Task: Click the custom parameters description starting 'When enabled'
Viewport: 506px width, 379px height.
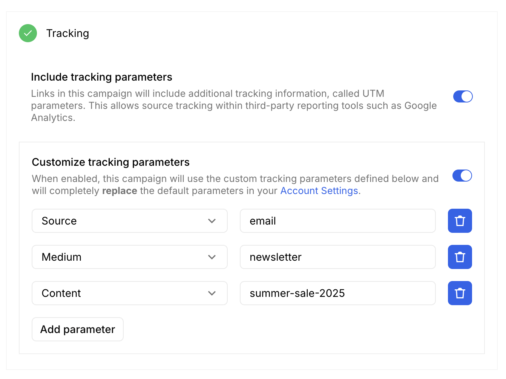Action: click(235, 179)
